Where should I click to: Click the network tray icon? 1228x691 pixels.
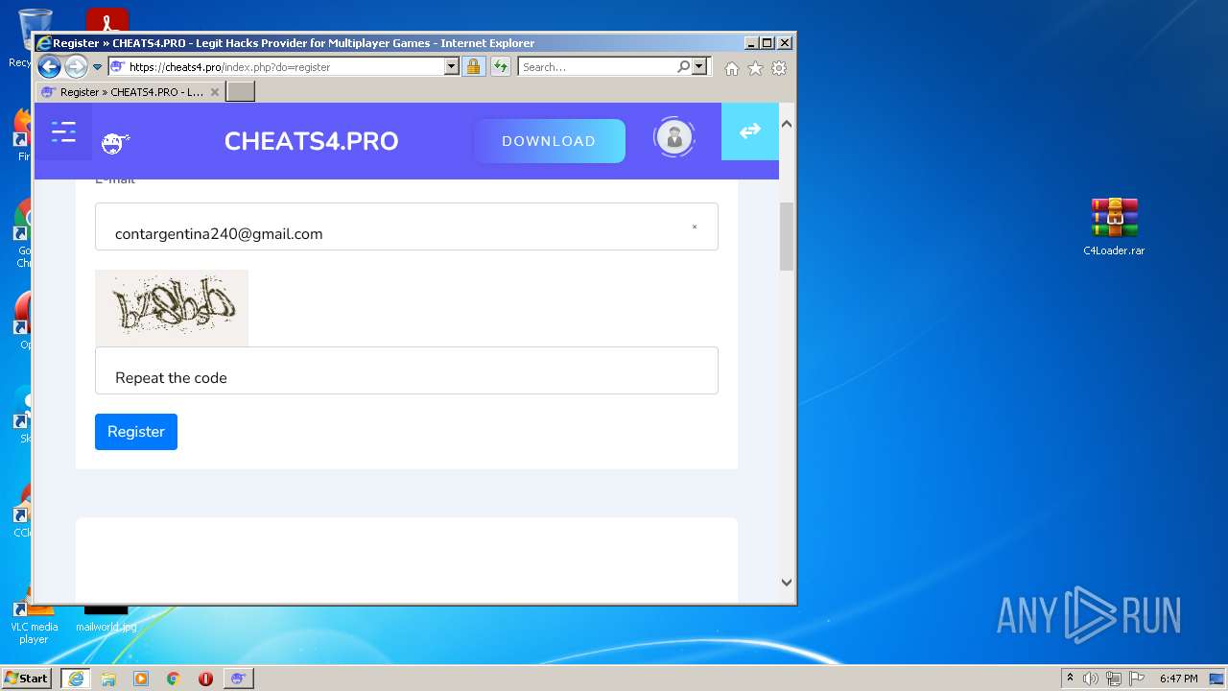point(1113,679)
